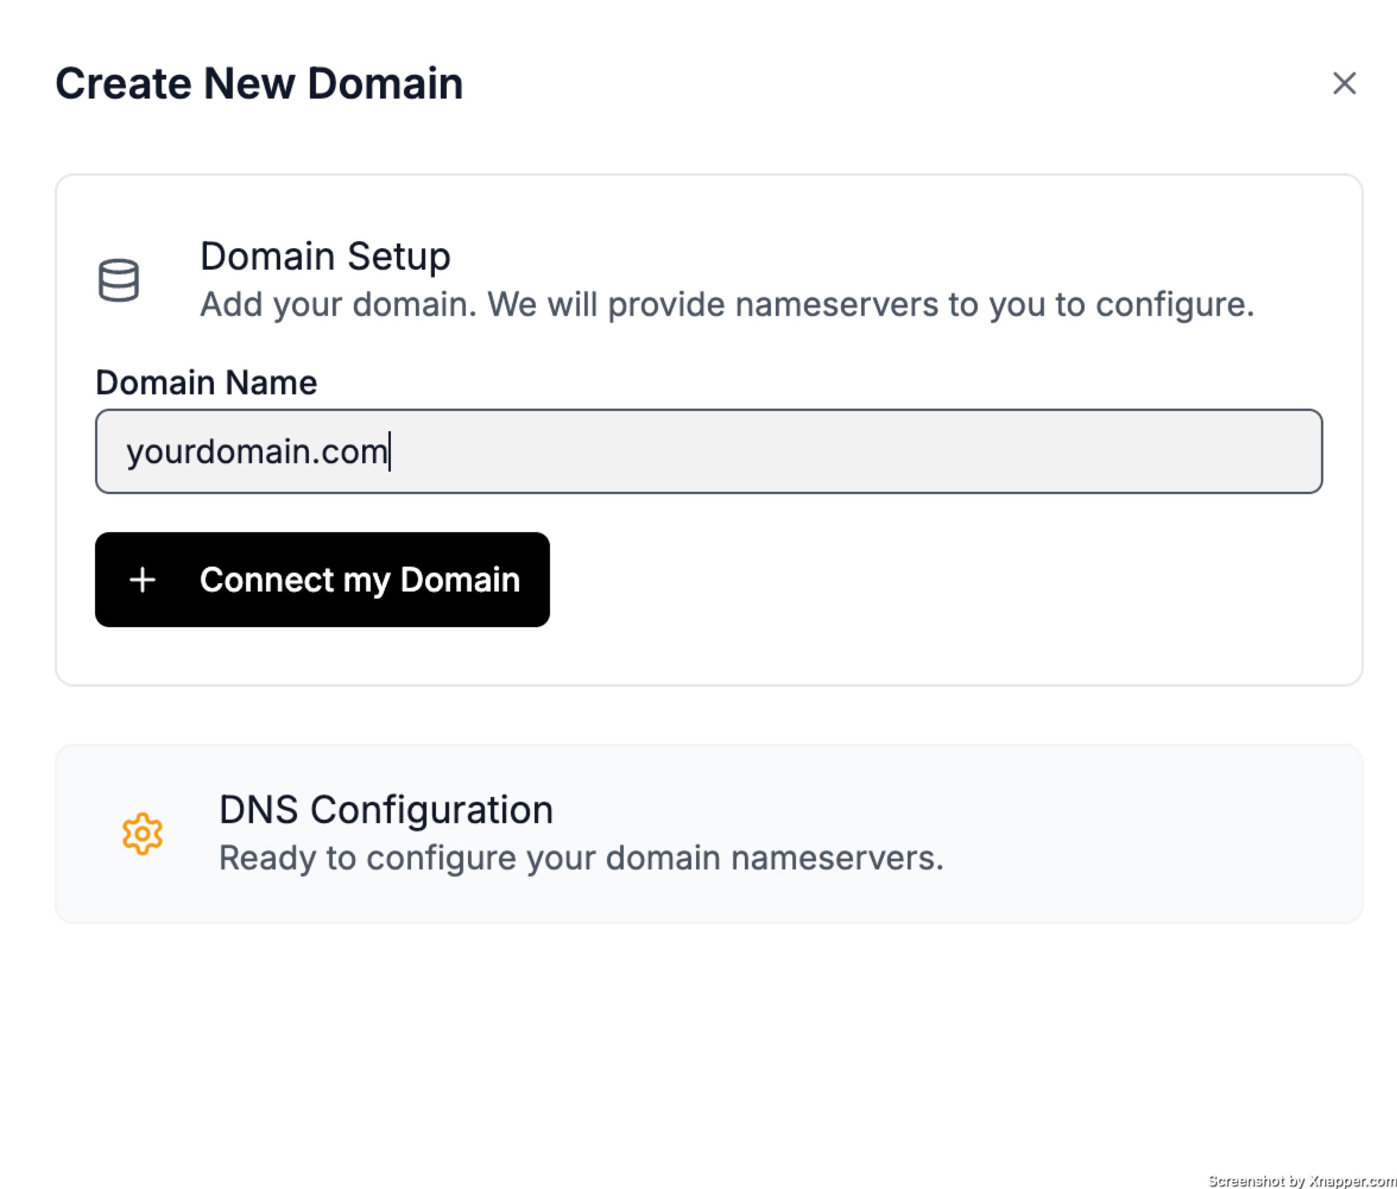Click the word 'Domain' in the dialog title
Viewport: 1397px width, 1189px height.
385,84
